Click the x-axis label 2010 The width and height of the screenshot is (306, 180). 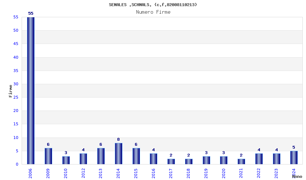66,174
